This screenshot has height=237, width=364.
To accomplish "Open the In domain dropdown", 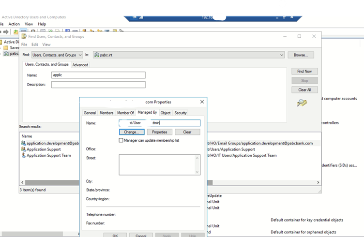I will (x=282, y=55).
